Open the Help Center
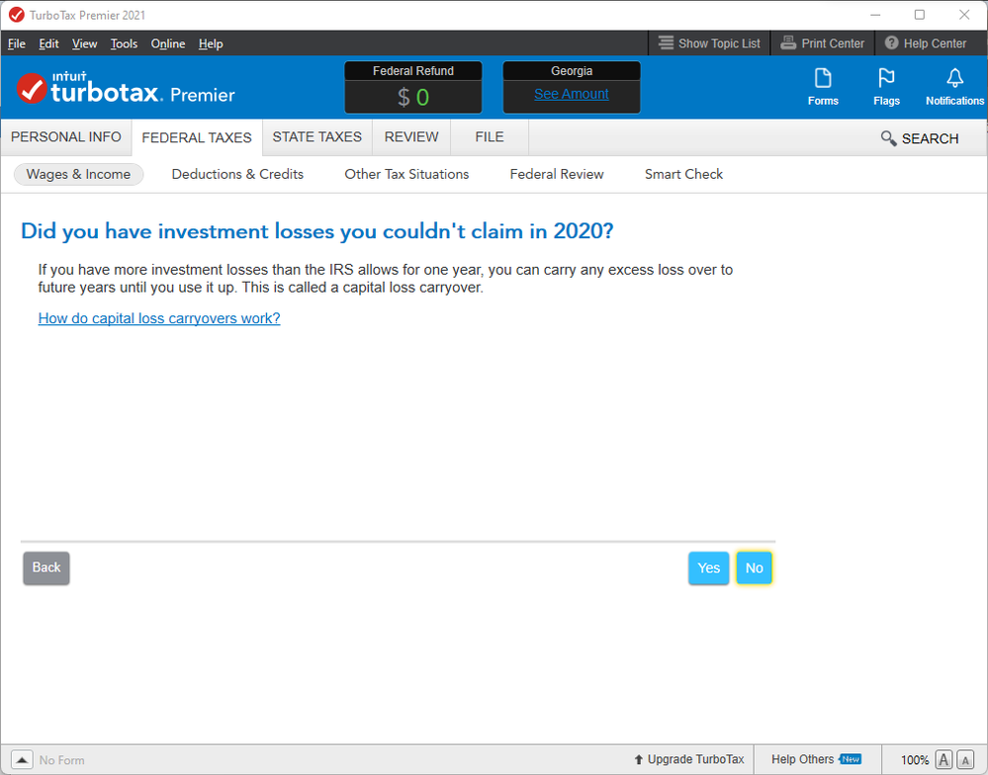The height and width of the screenshot is (775, 988). click(x=925, y=43)
